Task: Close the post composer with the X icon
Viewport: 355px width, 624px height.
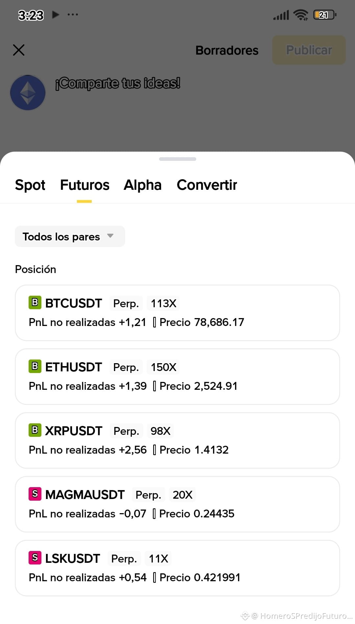Action: point(19,50)
